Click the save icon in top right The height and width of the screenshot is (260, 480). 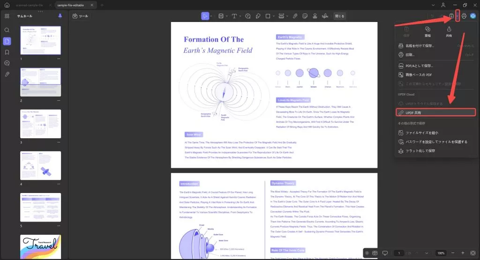click(x=451, y=16)
